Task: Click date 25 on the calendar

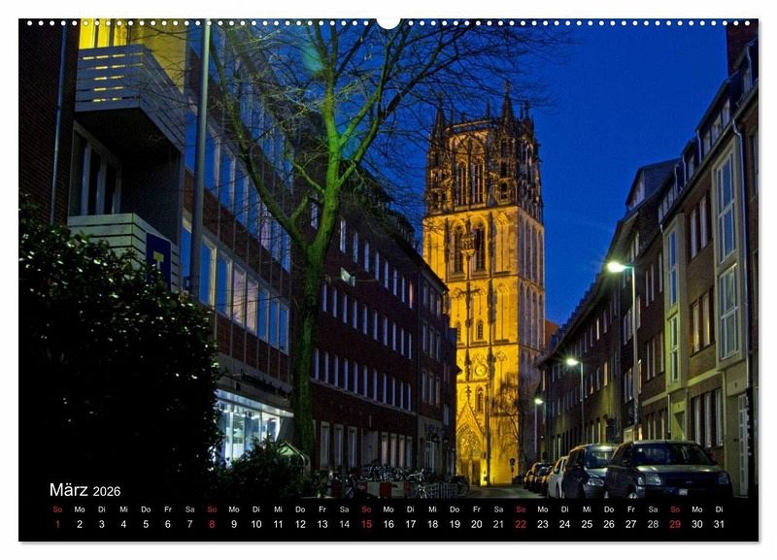Action: tap(587, 524)
